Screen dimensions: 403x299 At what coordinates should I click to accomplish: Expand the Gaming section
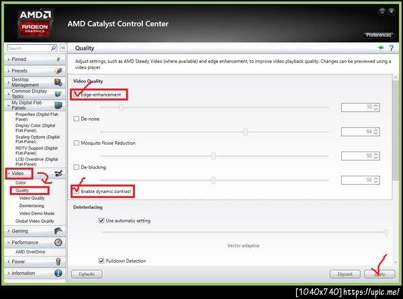coord(9,231)
